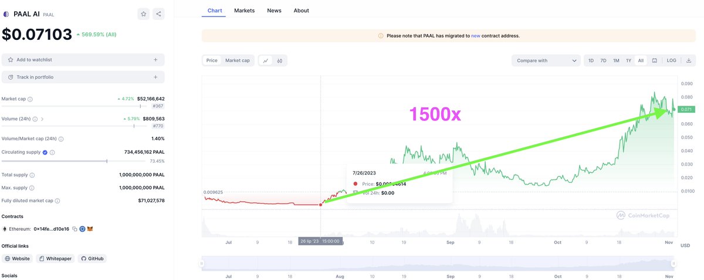Switch to the Markets tab
704x280 pixels.
(x=244, y=11)
